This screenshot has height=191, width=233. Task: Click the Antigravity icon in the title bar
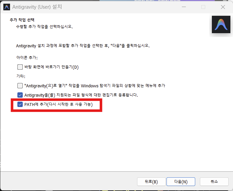[7, 7]
